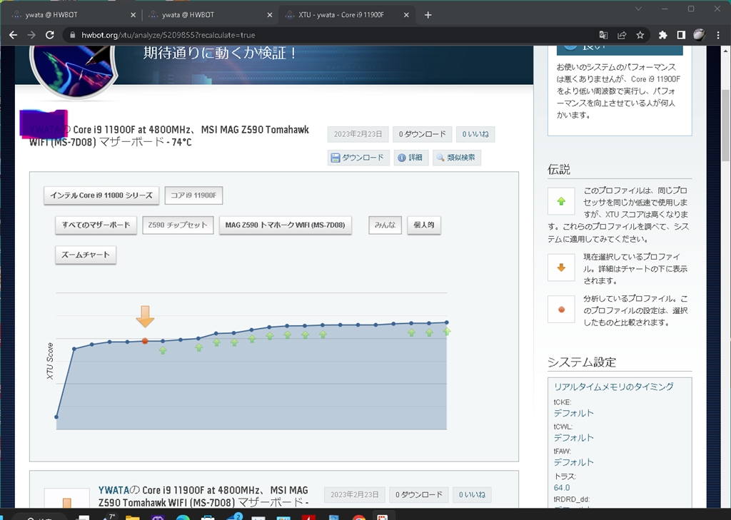Click the 0 いいね like button in the header
Viewport: 731px width, 520px height.
pyautogui.click(x=475, y=134)
